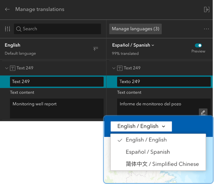Click the collapse-all arrow icon in English column
This screenshot has width=214, height=184.
point(96,49)
